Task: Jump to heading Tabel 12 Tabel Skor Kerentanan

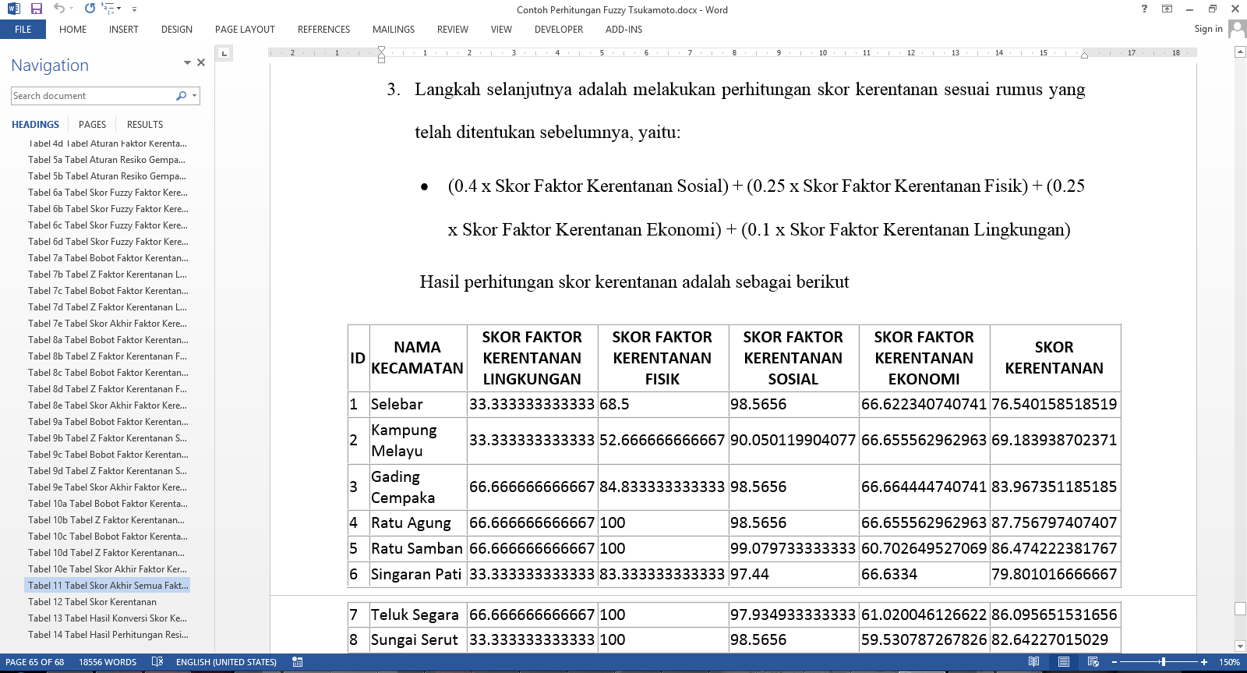Action: point(92,602)
